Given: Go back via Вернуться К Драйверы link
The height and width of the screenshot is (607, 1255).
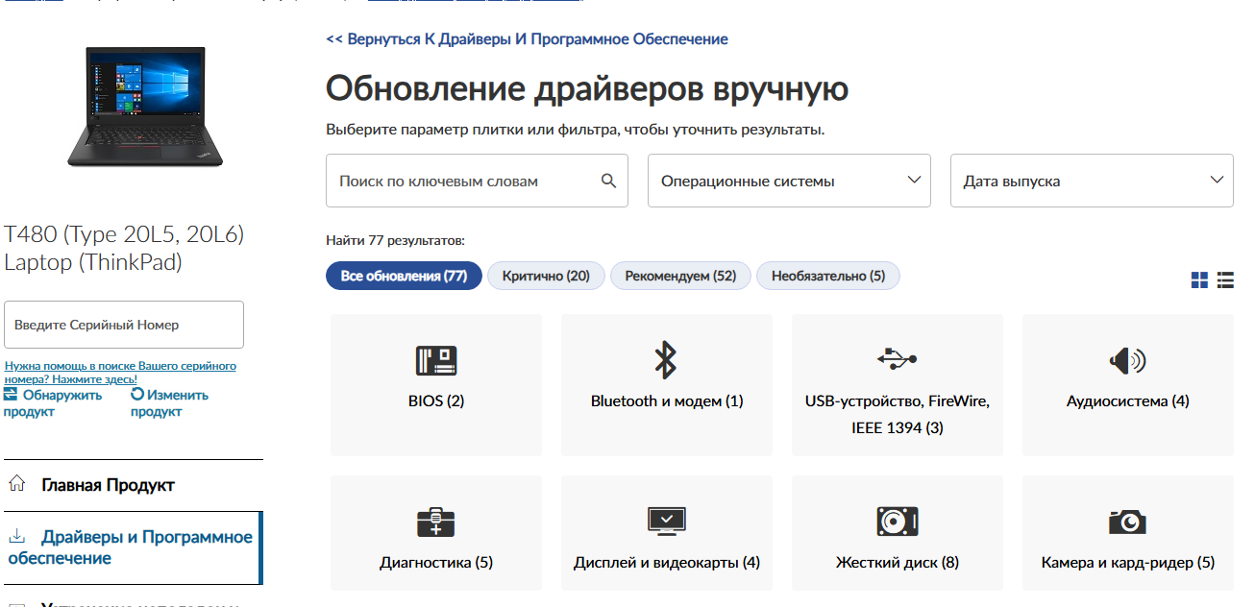Looking at the screenshot, I should (527, 39).
